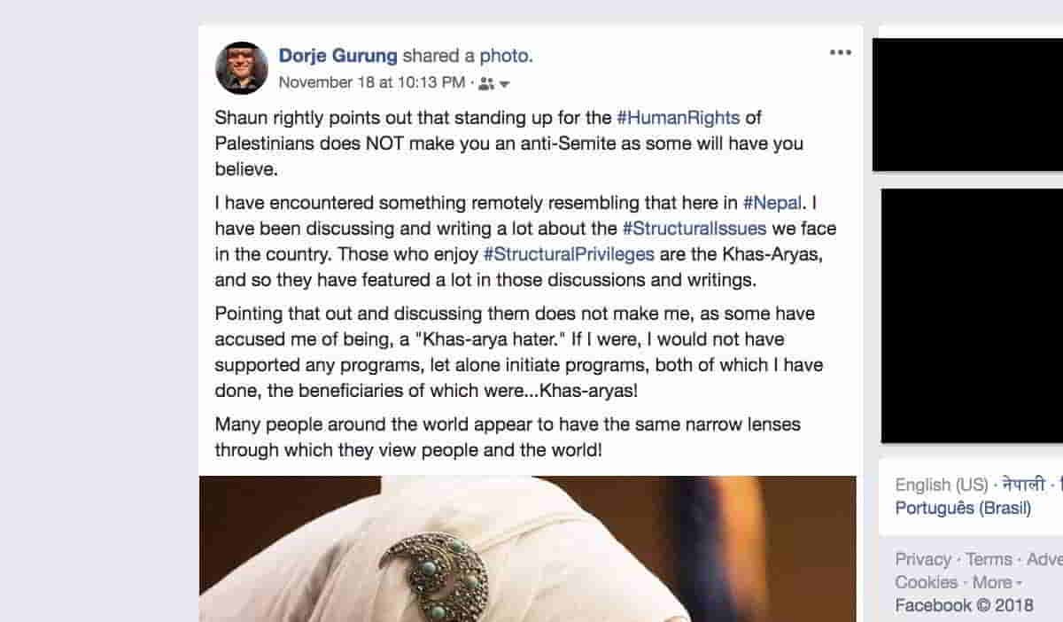Open the Advertising footer link
This screenshot has width=1063, height=622.
[1045, 559]
